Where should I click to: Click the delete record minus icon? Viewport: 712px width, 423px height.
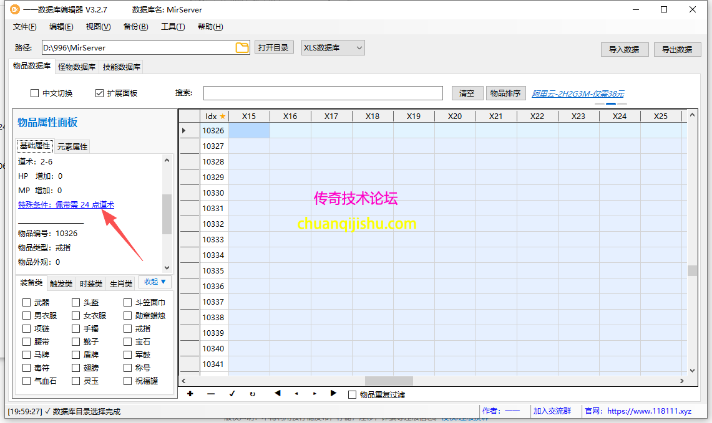pyautogui.click(x=212, y=394)
